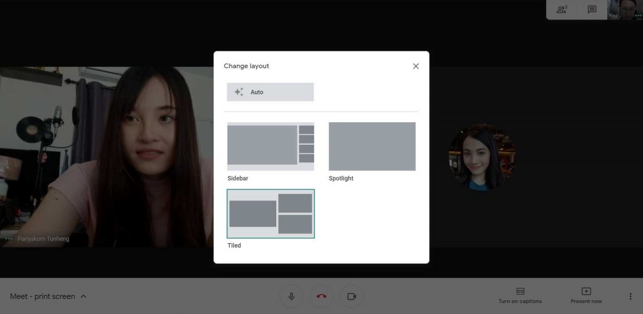Click the sparkle icon beside Auto
The image size is (643, 314).
[239, 92]
